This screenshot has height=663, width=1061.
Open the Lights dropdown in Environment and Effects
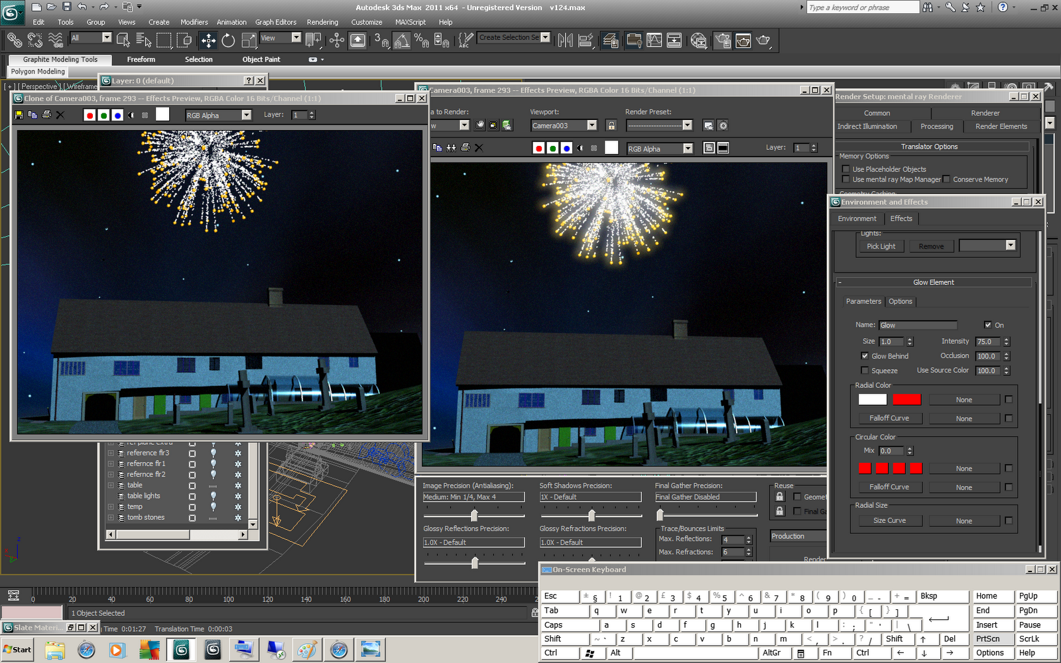click(987, 246)
